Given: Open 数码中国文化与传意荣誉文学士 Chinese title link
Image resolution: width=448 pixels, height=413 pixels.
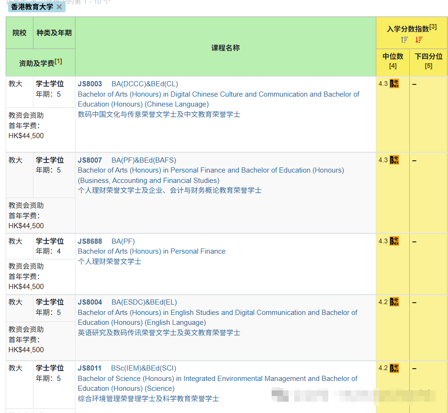Looking at the screenshot, I should tap(159, 114).
